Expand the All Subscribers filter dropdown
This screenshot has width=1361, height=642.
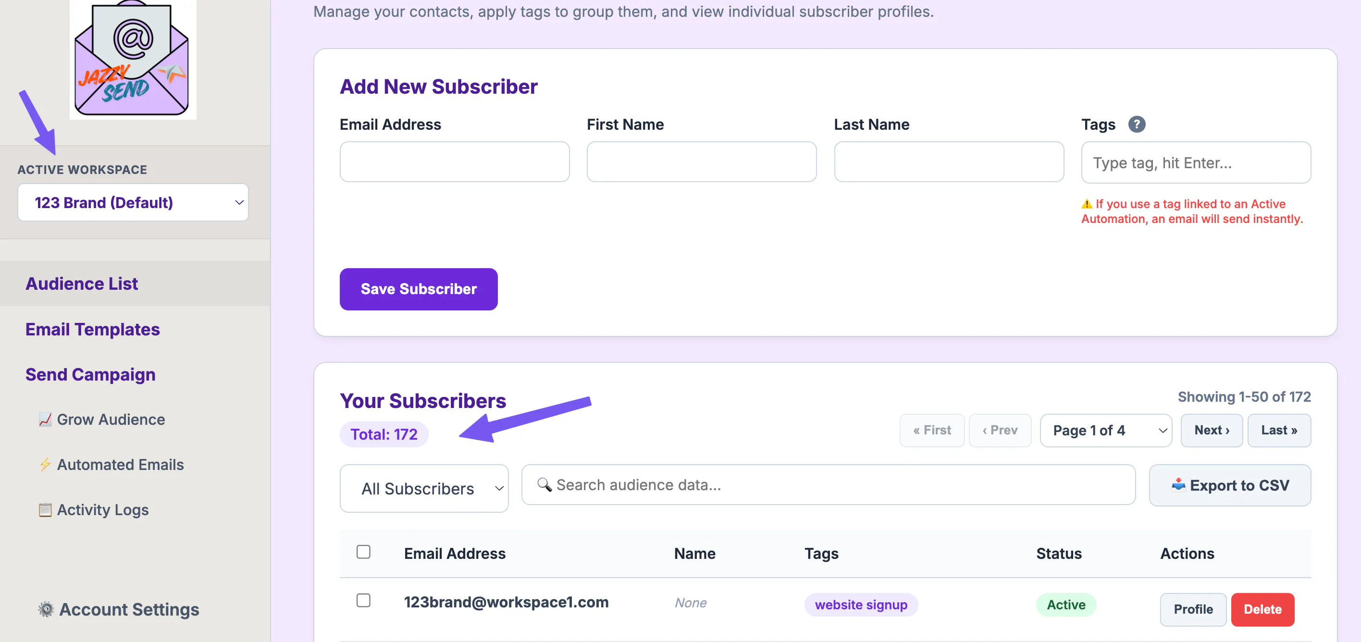point(424,488)
